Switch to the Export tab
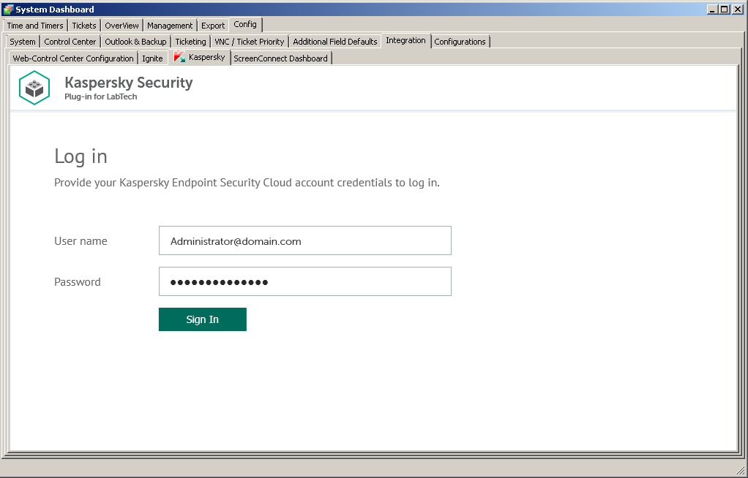The width and height of the screenshot is (748, 478). (x=212, y=25)
